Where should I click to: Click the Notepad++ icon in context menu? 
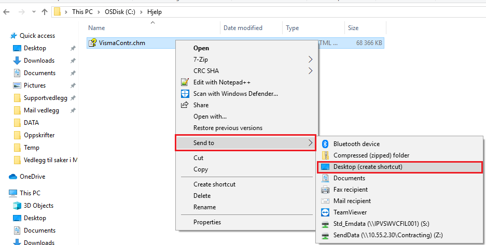point(185,82)
